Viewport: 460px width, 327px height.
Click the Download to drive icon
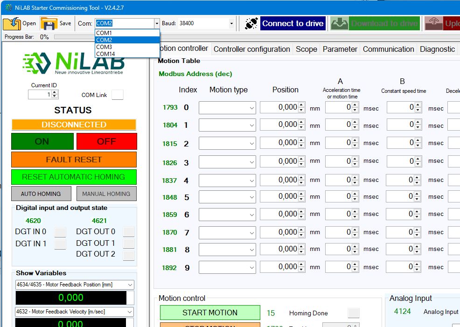(339, 23)
